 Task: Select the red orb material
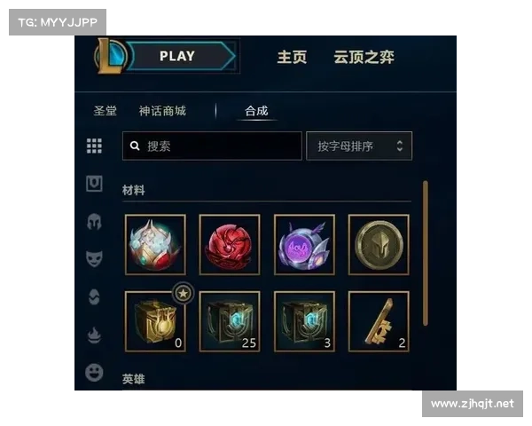(x=230, y=245)
